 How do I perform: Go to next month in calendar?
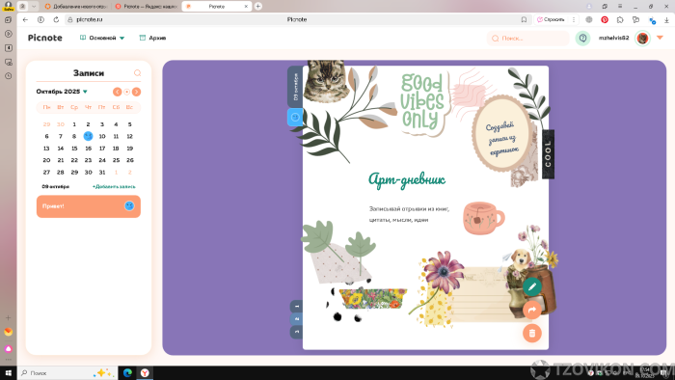click(x=137, y=92)
